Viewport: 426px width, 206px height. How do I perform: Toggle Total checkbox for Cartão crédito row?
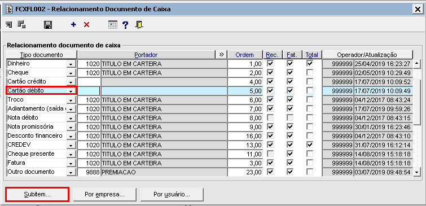(310, 81)
